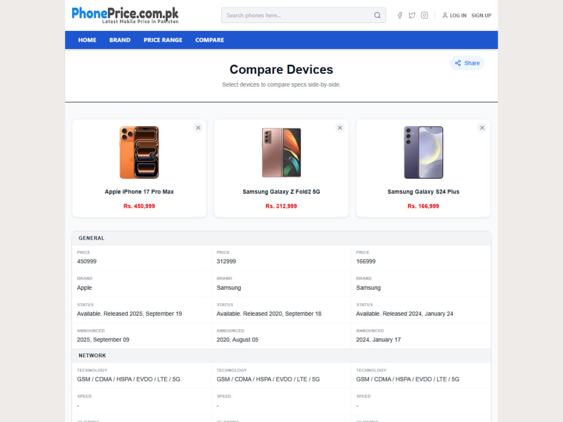The width and height of the screenshot is (563, 422).
Task: Click the GENERAL section header
Action: 281,238
